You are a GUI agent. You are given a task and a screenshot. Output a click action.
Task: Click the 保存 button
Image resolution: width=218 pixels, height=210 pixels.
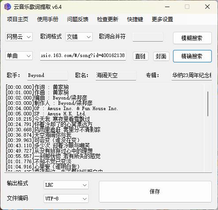tap(155, 191)
